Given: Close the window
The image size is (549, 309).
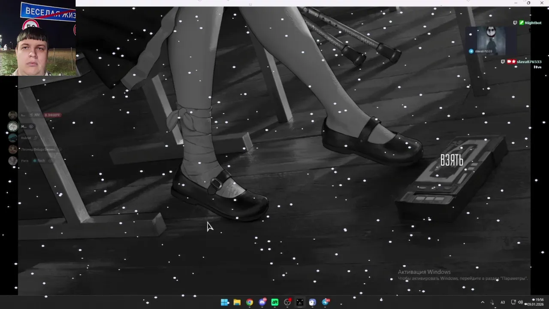Looking at the screenshot, I should (541, 3).
